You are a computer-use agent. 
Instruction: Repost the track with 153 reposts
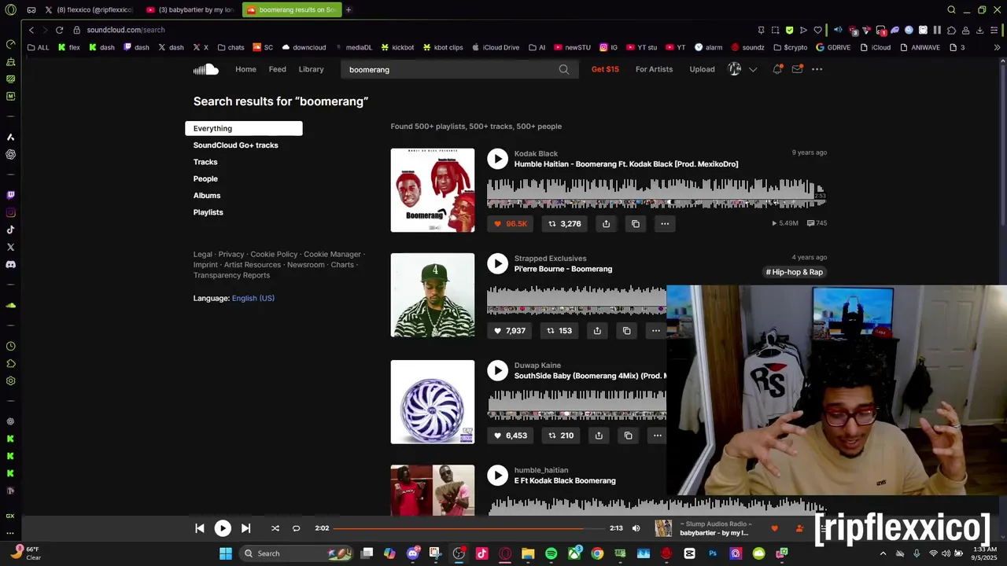coord(559,331)
